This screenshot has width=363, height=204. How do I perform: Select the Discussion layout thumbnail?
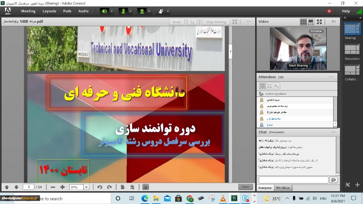pos(352,49)
